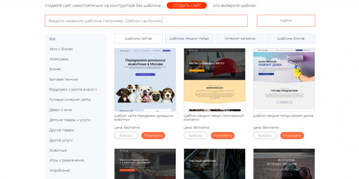The image size is (359, 179).
Task: Select the Животные sidebar category
Action: click(x=58, y=150)
